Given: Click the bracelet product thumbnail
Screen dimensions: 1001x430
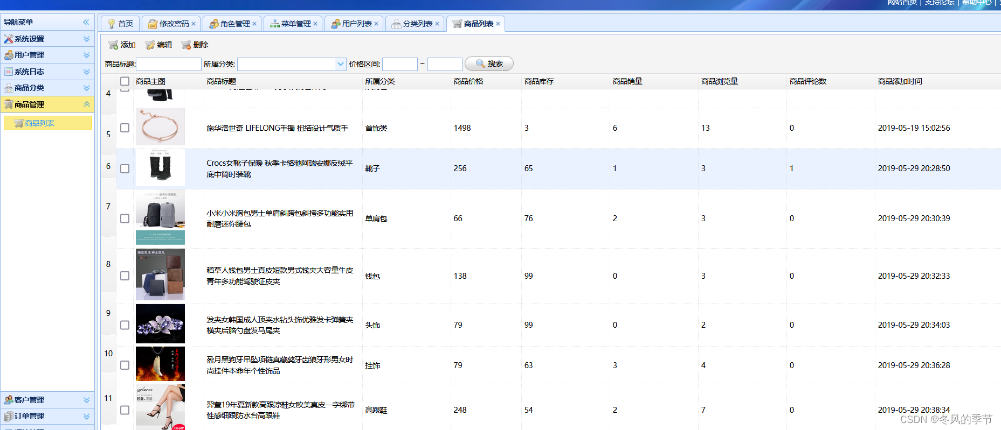Looking at the screenshot, I should point(160,127).
